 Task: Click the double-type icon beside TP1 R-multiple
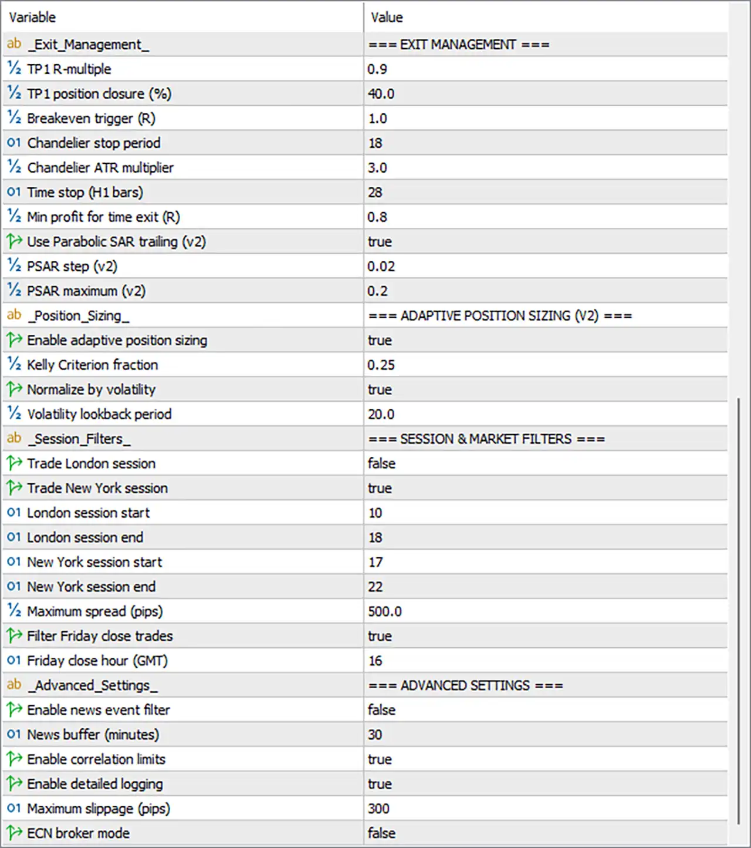click(x=14, y=69)
